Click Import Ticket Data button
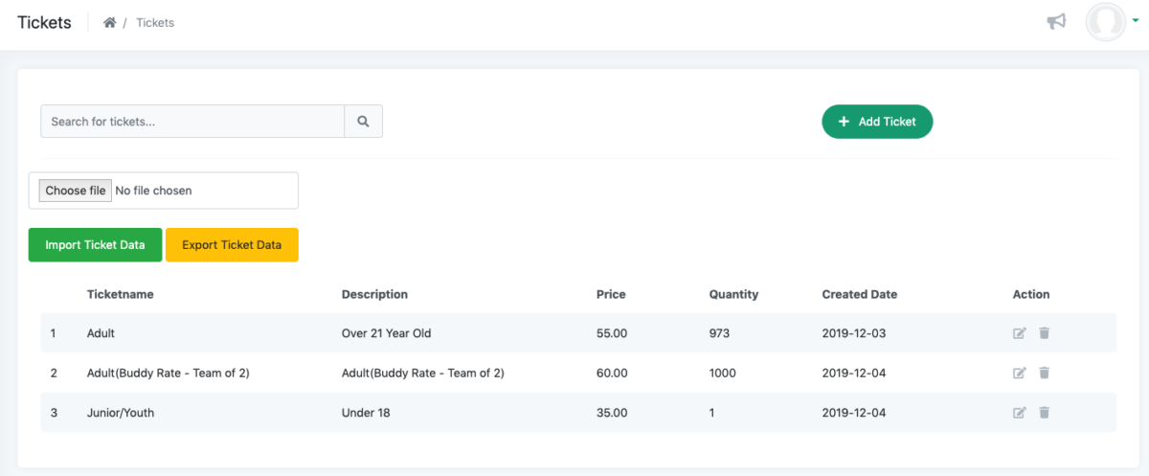The height and width of the screenshot is (476, 1149). [95, 245]
